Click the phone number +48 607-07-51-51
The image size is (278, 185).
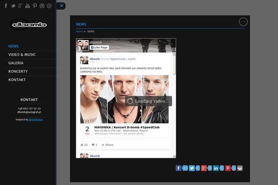point(29,109)
